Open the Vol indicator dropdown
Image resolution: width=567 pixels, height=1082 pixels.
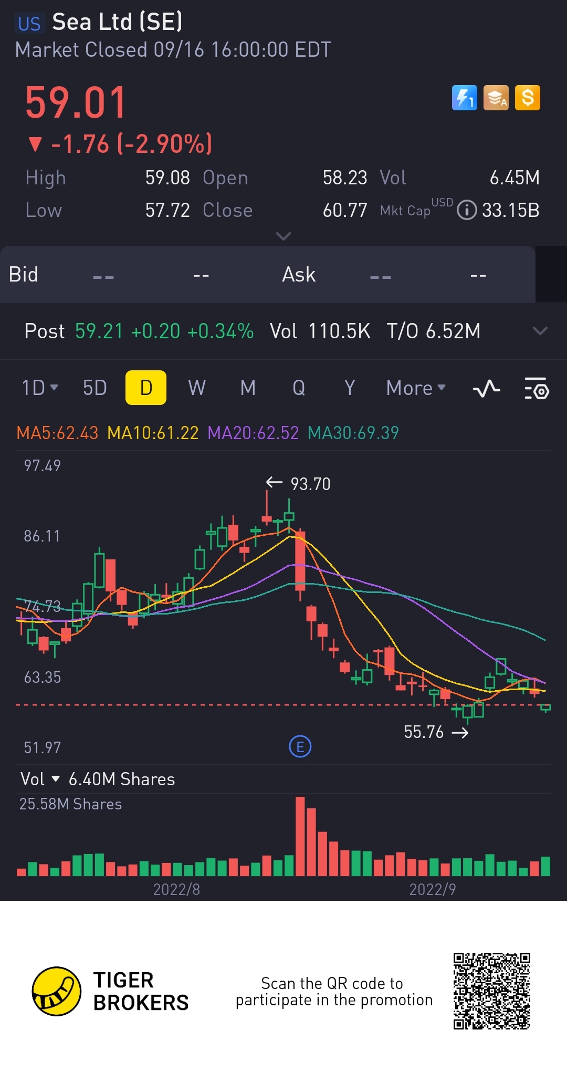[40, 779]
